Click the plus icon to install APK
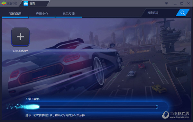This screenshot has width=193, height=122. click(20, 37)
